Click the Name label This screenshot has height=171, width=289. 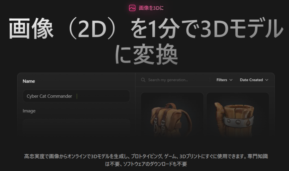(x=29, y=81)
